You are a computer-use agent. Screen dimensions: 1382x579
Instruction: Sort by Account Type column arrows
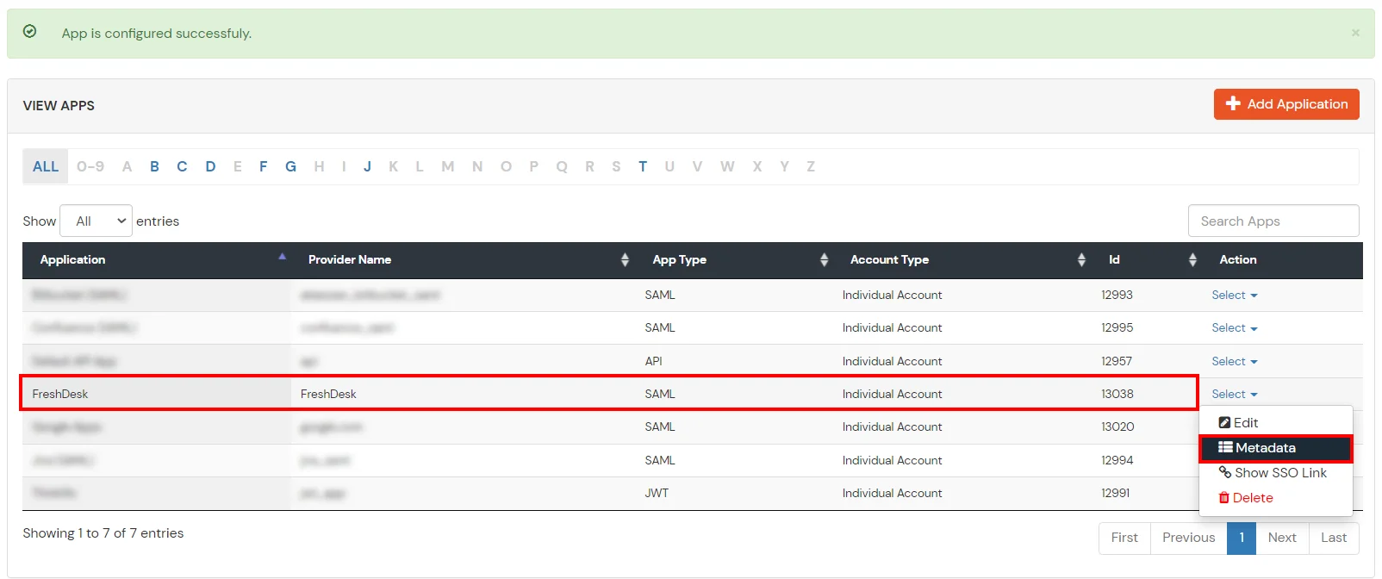click(1081, 259)
